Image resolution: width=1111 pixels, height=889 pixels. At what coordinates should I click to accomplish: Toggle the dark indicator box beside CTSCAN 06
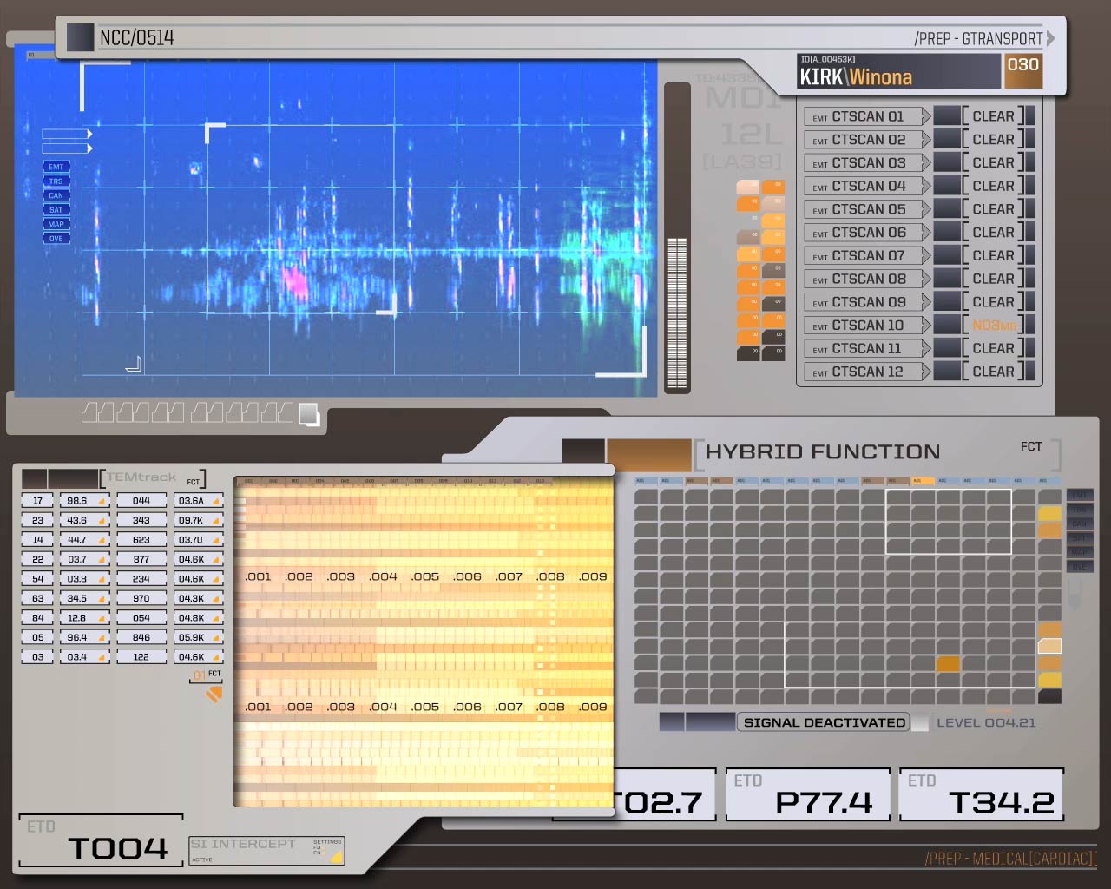(947, 233)
